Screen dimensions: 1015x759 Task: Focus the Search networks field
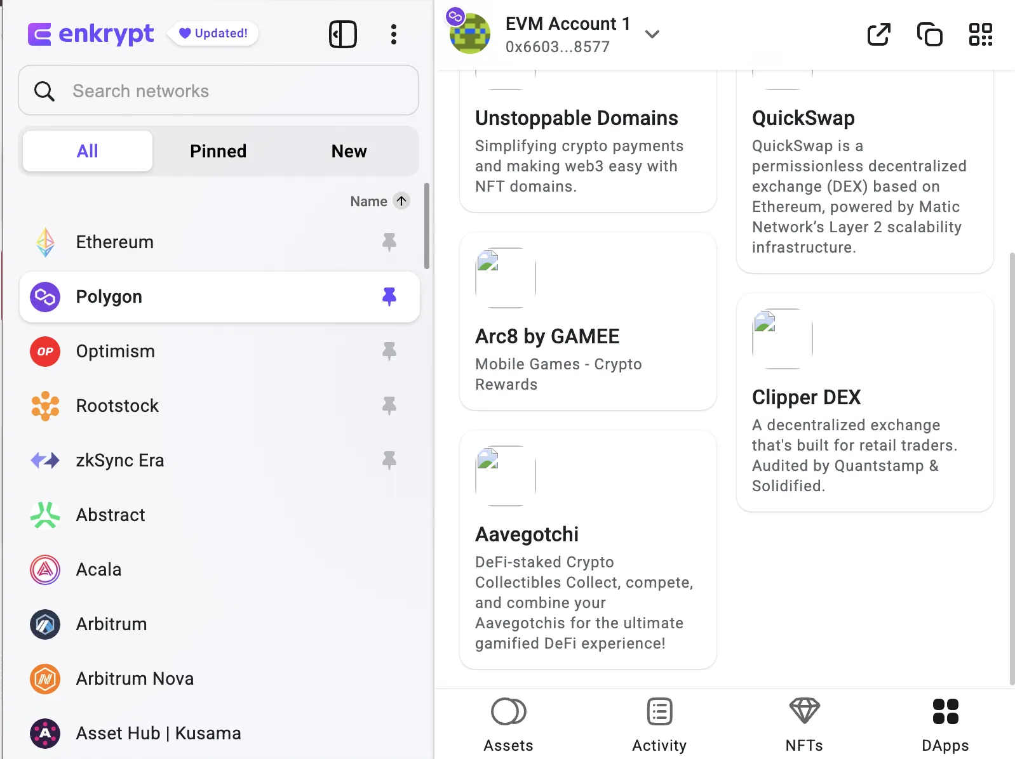pos(218,90)
